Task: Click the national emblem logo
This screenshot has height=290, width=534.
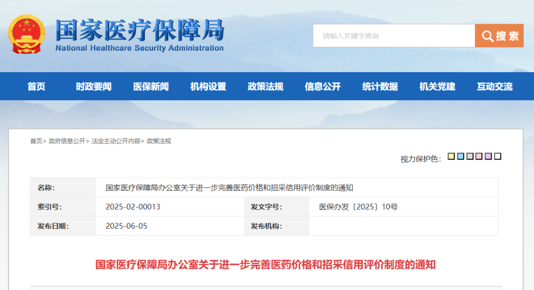Action: coord(26,35)
